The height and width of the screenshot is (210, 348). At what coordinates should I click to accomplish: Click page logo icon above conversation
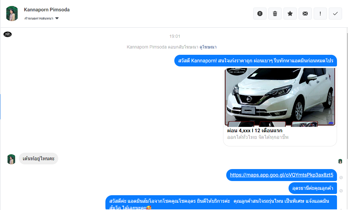coord(8,34)
